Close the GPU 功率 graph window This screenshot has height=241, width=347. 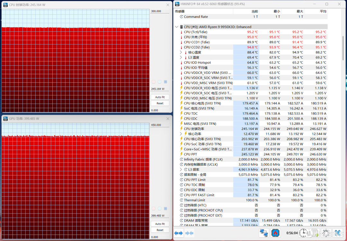click(168, 119)
